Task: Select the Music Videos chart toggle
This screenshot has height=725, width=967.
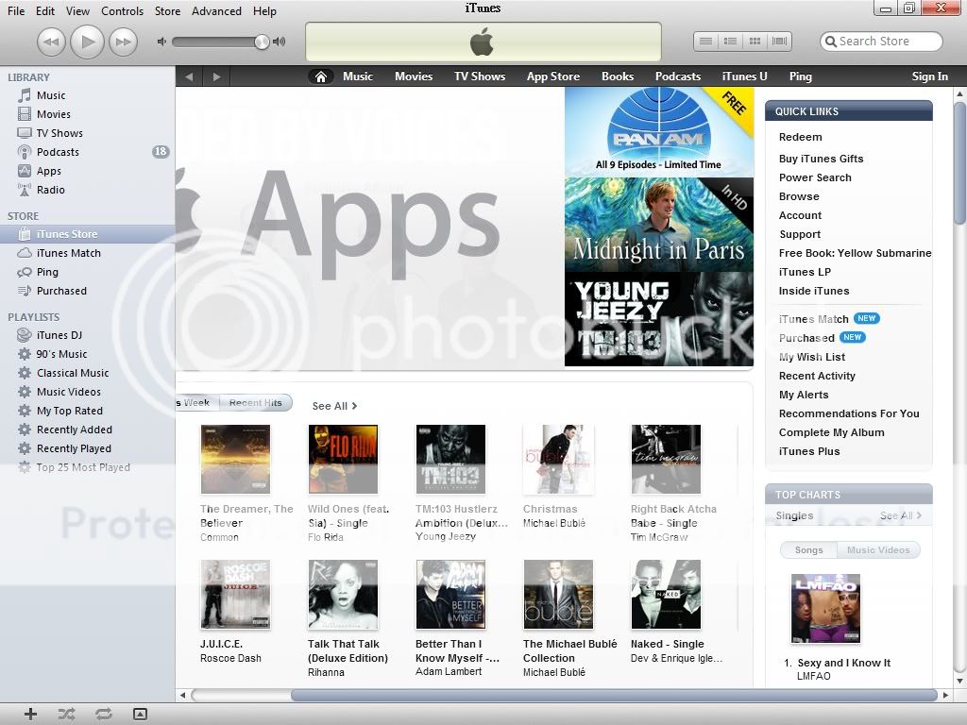Action: (878, 550)
